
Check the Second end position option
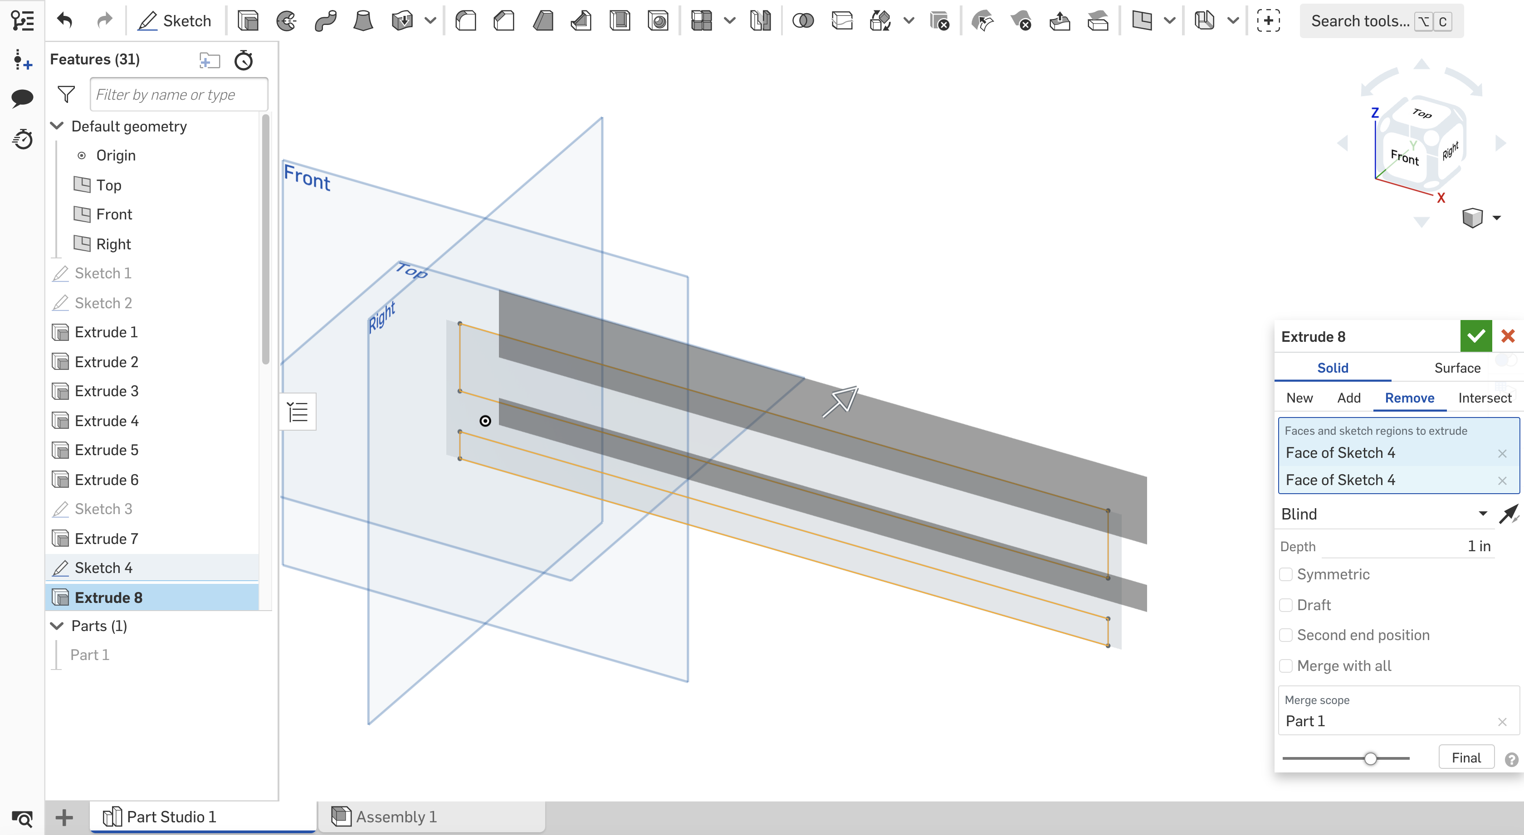[1288, 635]
